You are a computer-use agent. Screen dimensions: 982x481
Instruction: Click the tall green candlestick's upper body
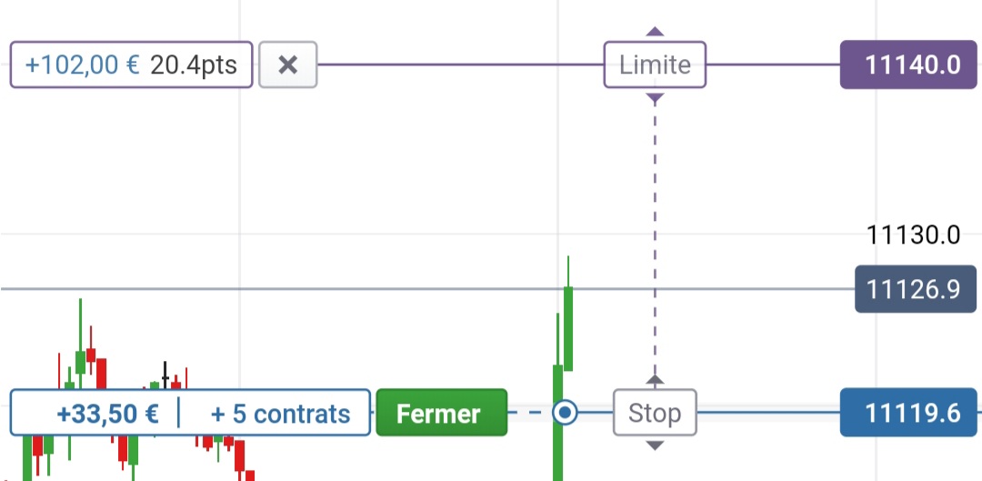point(568,327)
